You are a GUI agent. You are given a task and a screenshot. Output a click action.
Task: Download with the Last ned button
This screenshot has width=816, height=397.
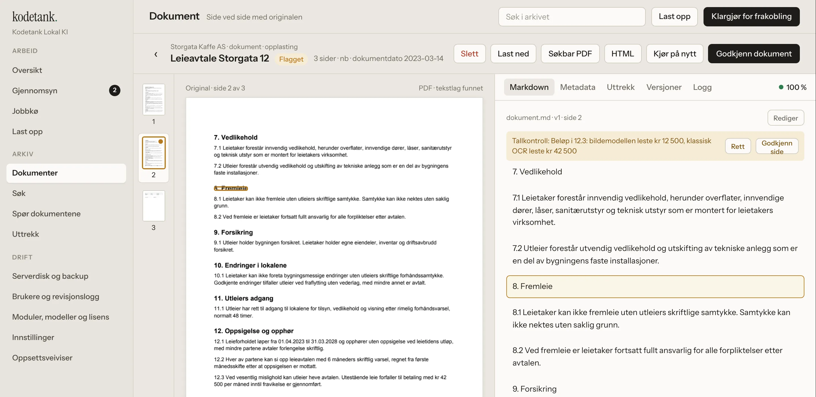513,54
